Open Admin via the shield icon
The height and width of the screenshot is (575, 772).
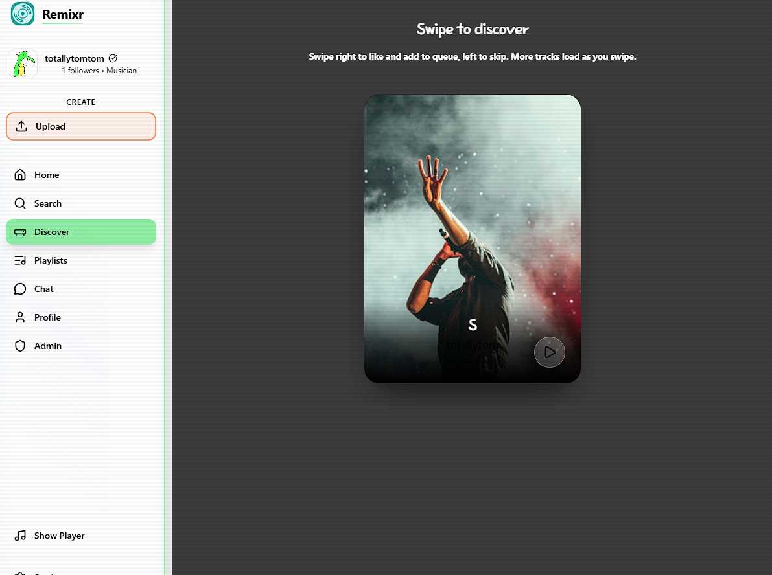[20, 346]
